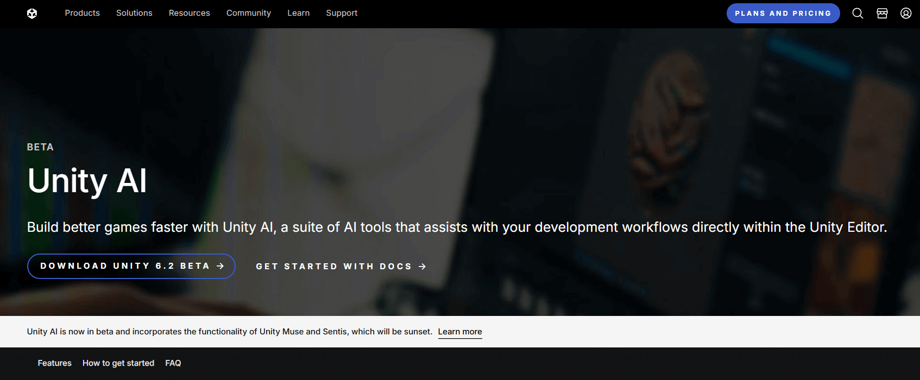Click the Plans and Pricing button

[x=783, y=14]
